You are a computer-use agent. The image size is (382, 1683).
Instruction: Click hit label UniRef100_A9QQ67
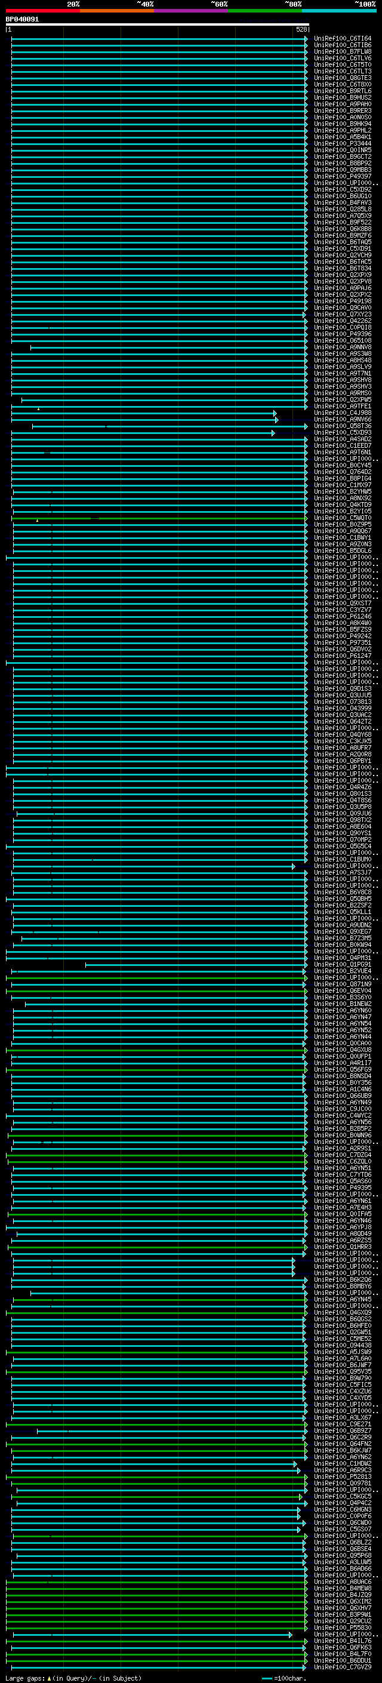click(342, 531)
